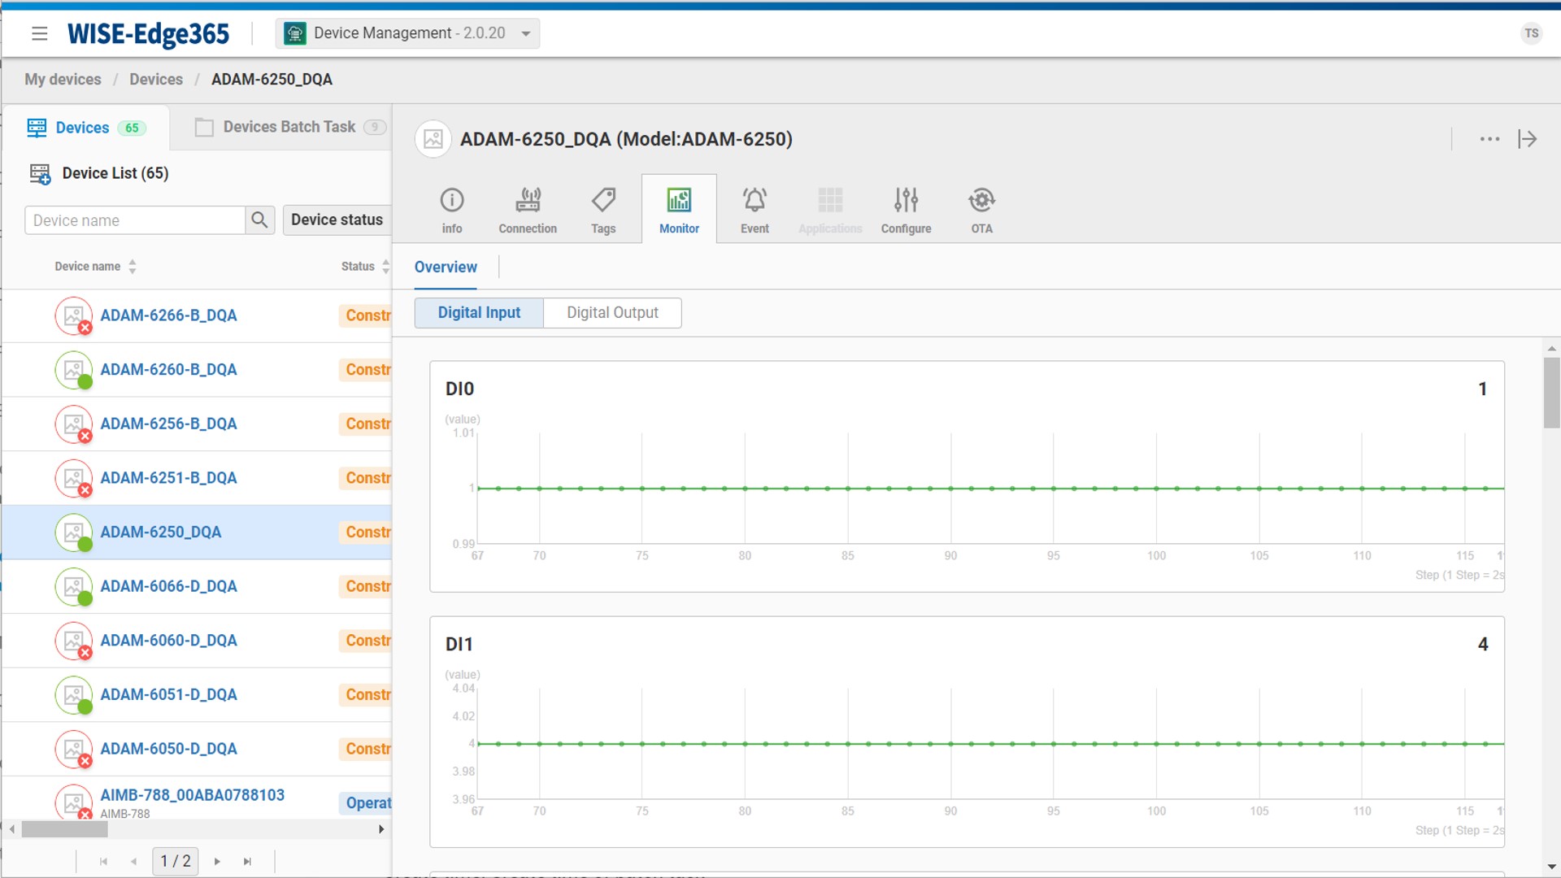Go to first page of devices
1561x878 pixels.
point(103,861)
